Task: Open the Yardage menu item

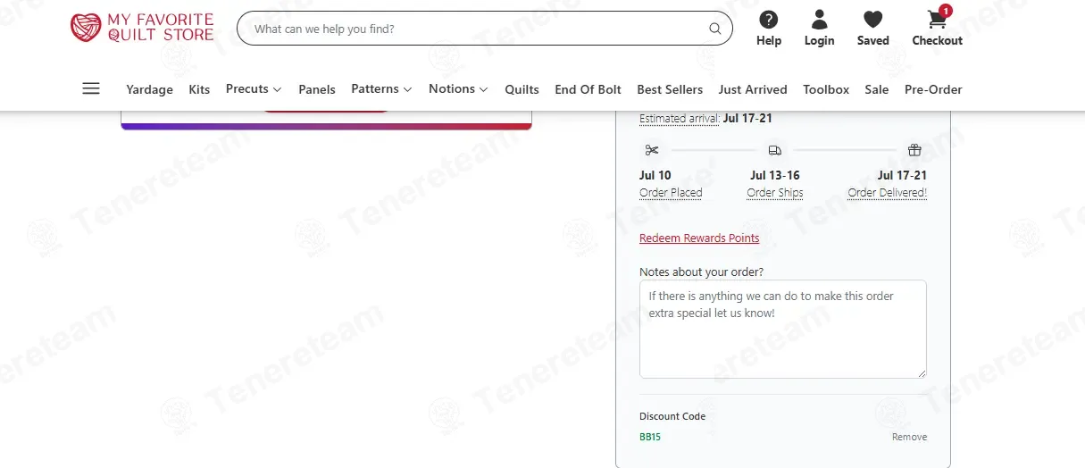Action: point(149,89)
